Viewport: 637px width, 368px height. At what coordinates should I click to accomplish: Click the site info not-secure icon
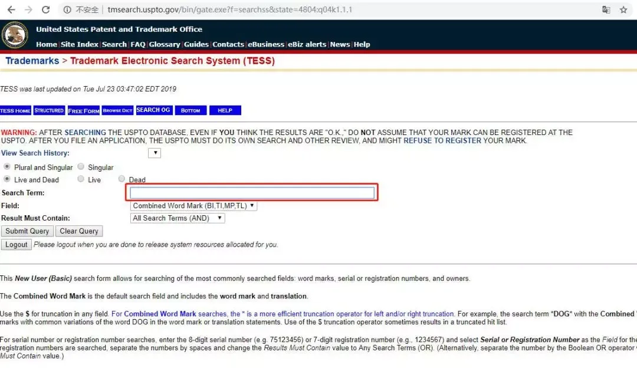[67, 10]
